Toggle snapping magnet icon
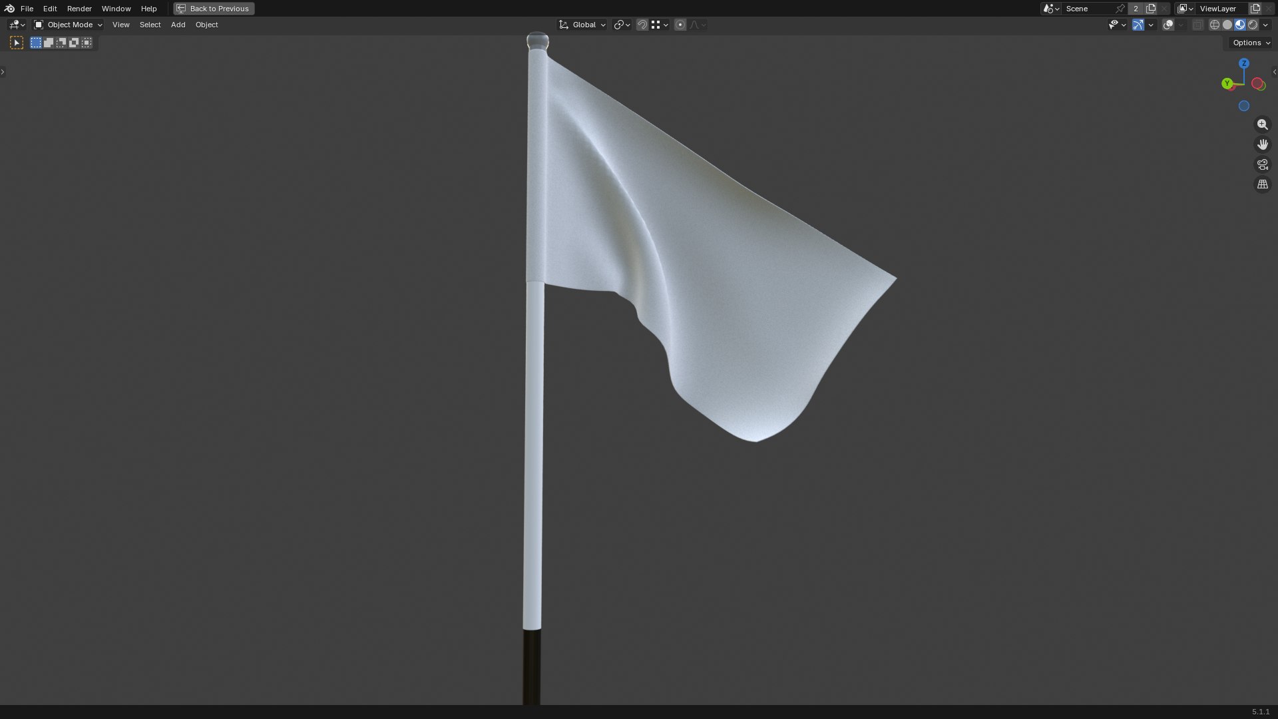 [642, 25]
